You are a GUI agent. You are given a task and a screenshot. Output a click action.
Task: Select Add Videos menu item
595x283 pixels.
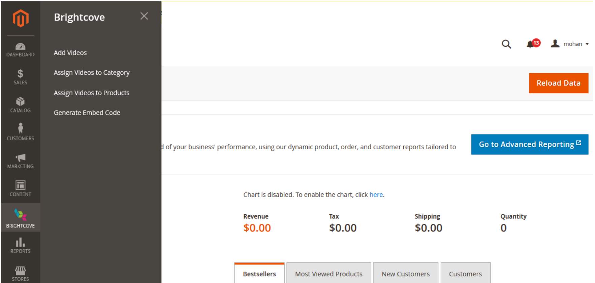[70, 53]
